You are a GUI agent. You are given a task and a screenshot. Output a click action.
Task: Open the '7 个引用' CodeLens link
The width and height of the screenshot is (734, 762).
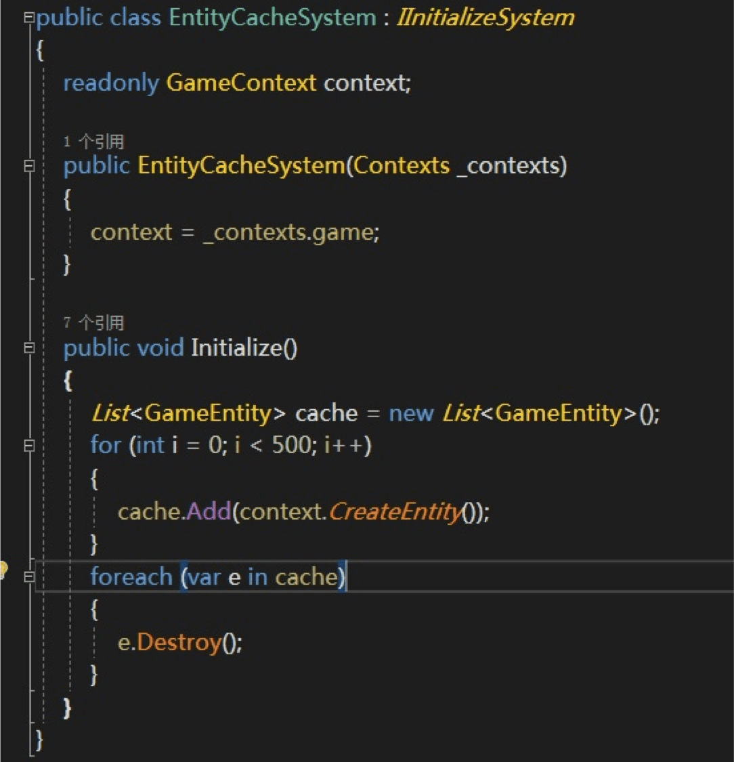click(93, 322)
